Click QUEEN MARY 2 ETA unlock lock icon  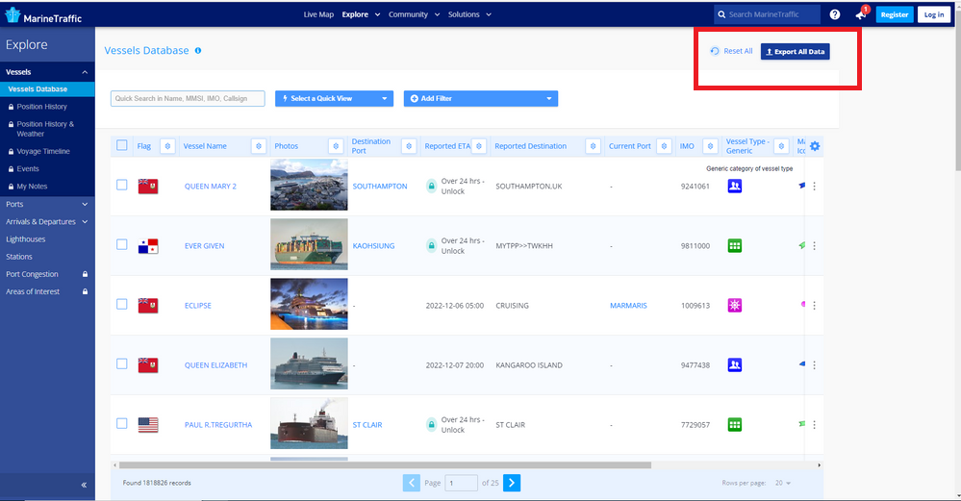tap(432, 187)
